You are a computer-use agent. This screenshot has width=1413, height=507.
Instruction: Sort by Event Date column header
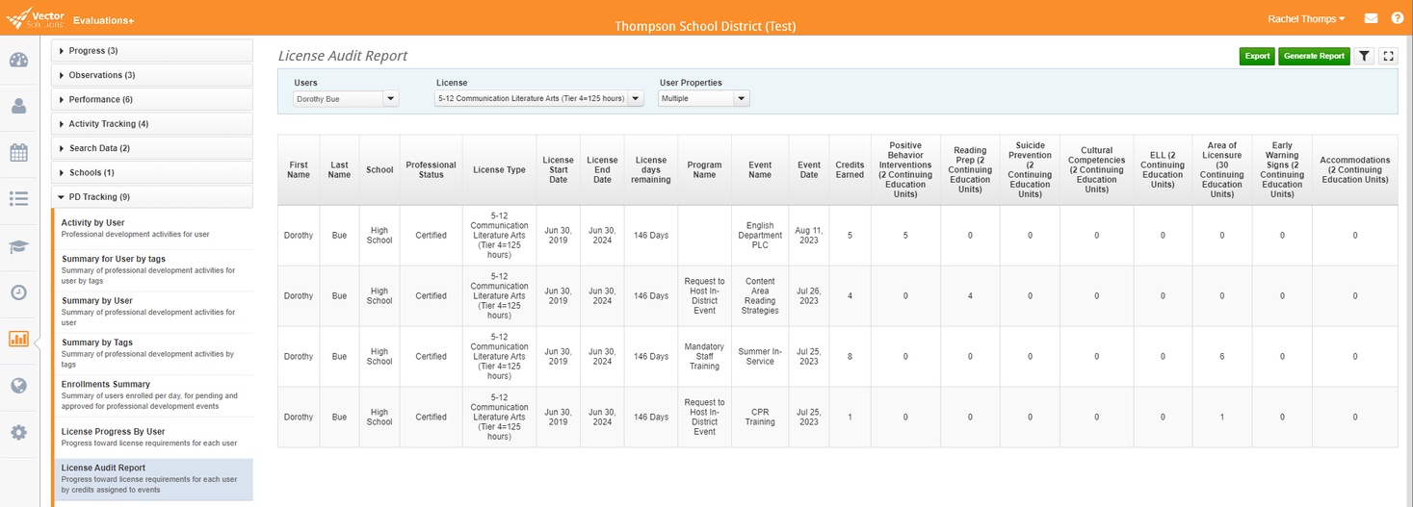pos(809,169)
